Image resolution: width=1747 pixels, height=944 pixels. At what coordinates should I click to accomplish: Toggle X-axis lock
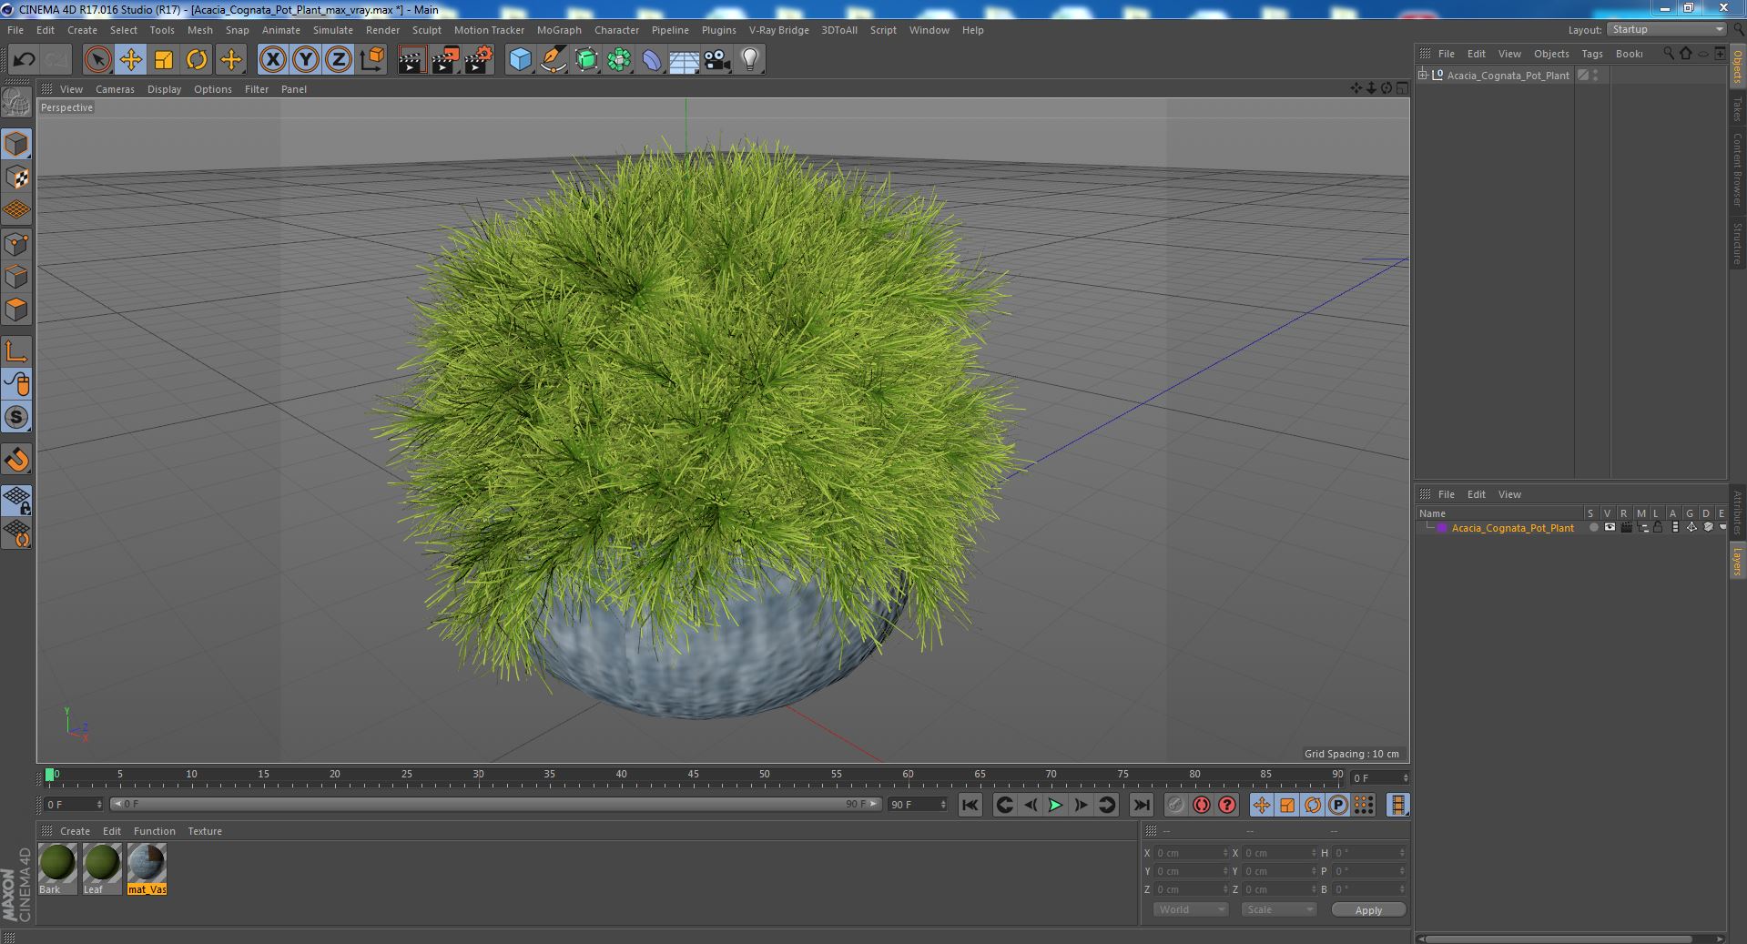coord(272,60)
